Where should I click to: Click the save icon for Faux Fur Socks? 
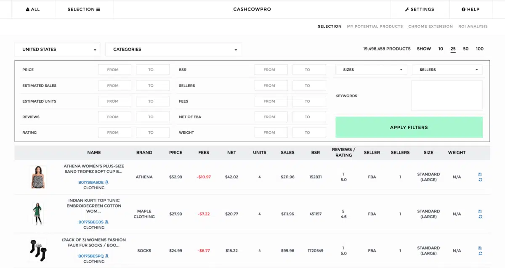tap(480, 248)
